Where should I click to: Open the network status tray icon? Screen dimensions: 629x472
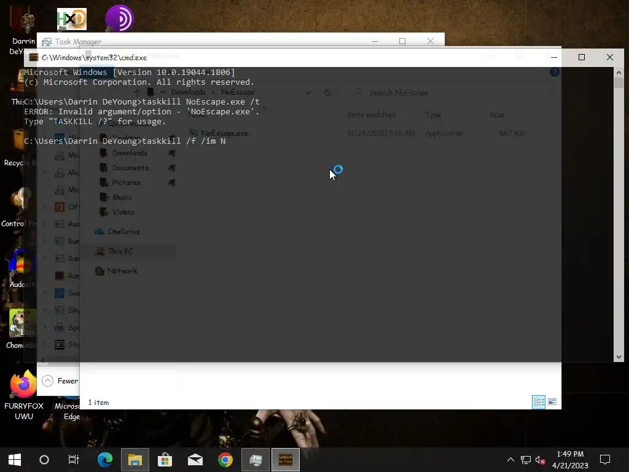point(526,460)
